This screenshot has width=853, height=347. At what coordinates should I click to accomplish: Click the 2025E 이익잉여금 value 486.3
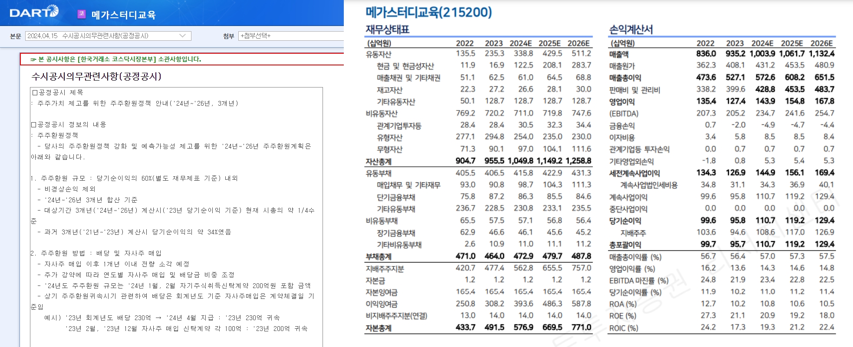pyautogui.click(x=552, y=304)
